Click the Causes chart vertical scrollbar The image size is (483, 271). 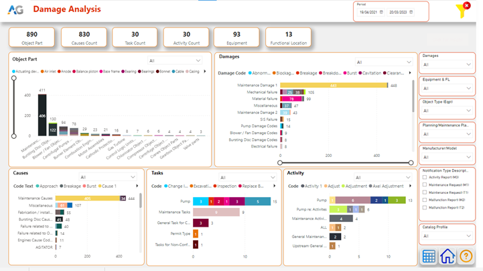141,201
